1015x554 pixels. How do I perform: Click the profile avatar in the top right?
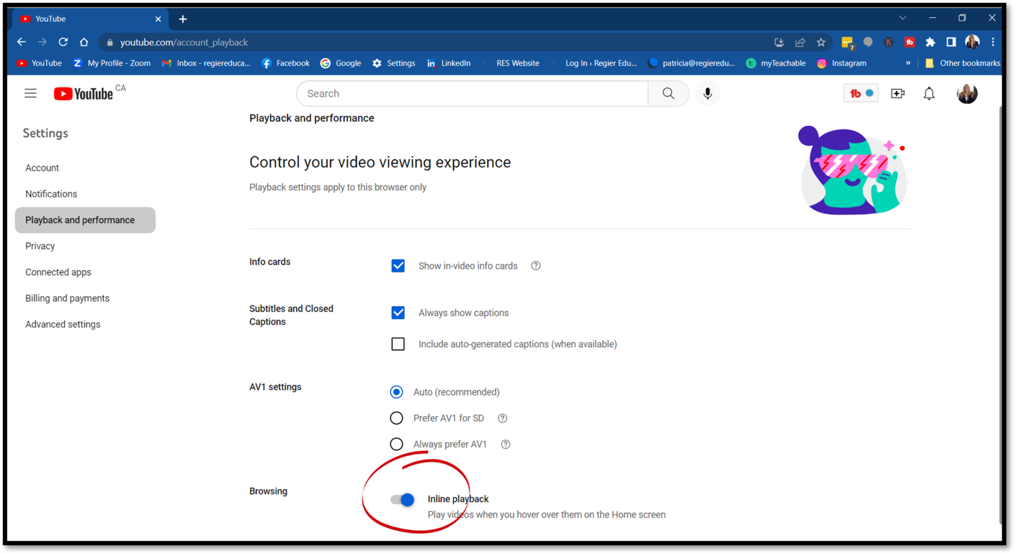tap(967, 93)
